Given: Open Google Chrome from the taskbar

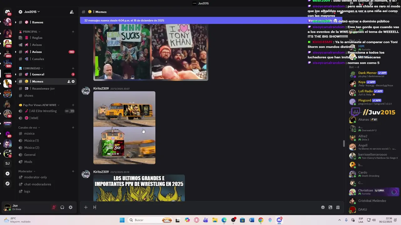Looking at the screenshot, I should pos(261,220).
